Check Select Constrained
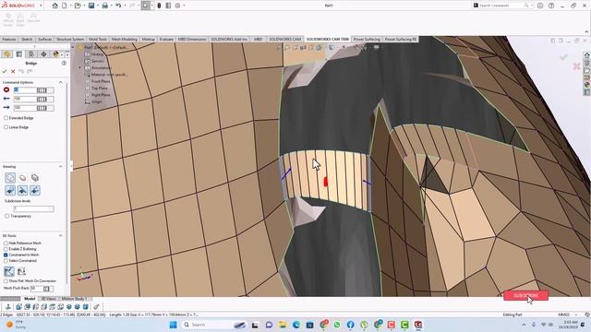This screenshot has height=332, width=591. (6, 260)
